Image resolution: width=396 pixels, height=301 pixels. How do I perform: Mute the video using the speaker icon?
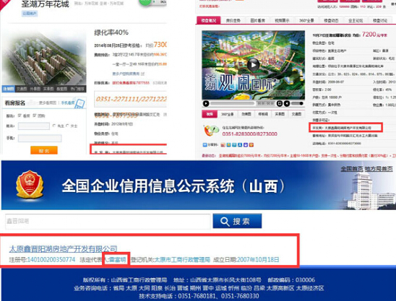point(287,103)
